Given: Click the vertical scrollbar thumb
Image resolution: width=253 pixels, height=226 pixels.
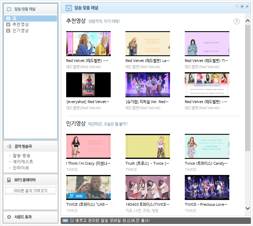Looking at the screenshot, I should (x=248, y=88).
